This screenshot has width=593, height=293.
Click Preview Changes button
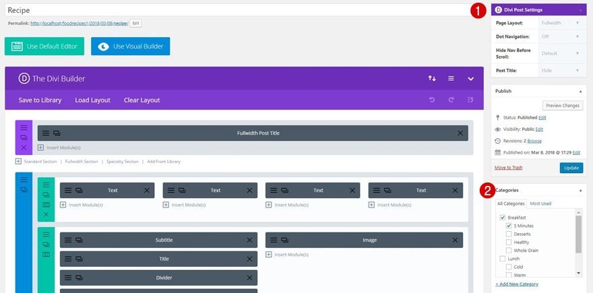pyautogui.click(x=563, y=106)
